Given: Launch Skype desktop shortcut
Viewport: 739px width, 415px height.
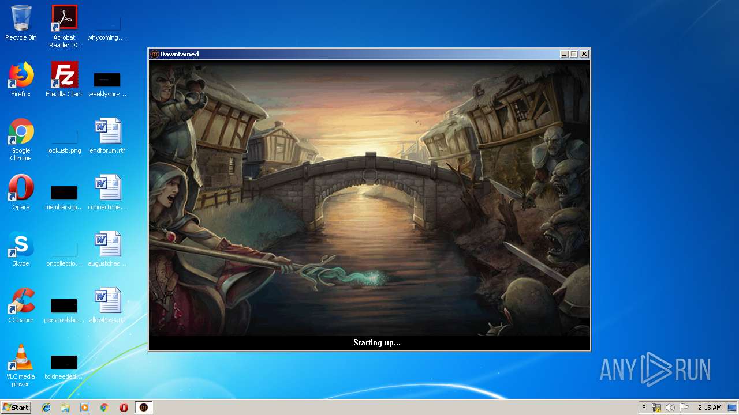Looking at the screenshot, I should coord(21,249).
